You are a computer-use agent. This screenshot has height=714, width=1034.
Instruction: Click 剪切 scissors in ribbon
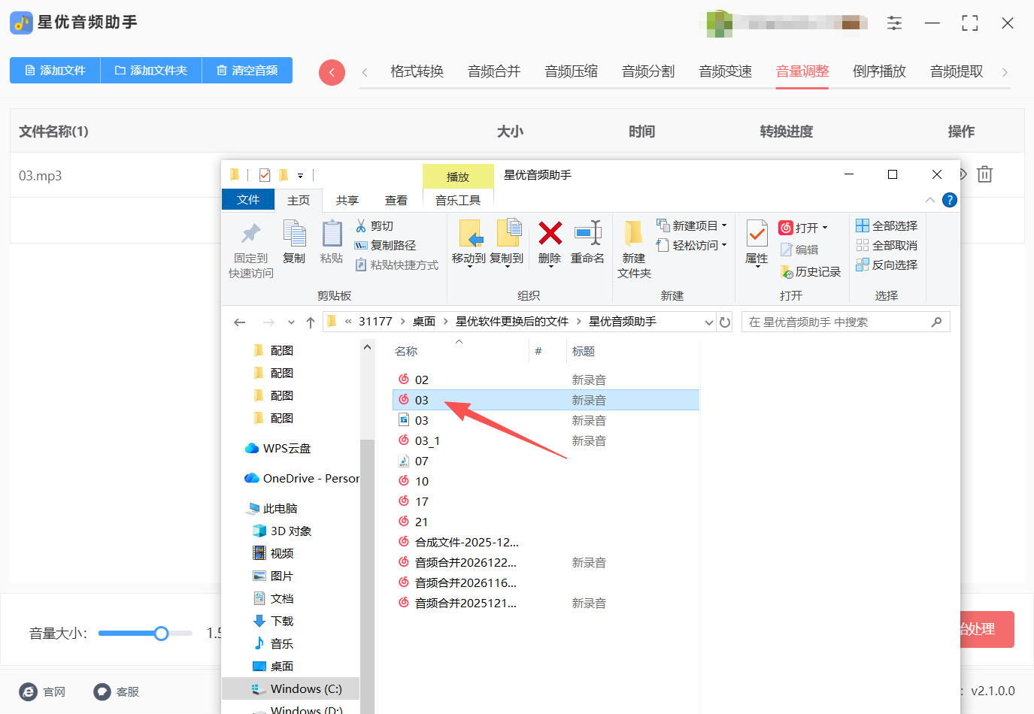[374, 225]
